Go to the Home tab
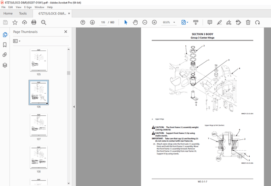 pos(8,14)
